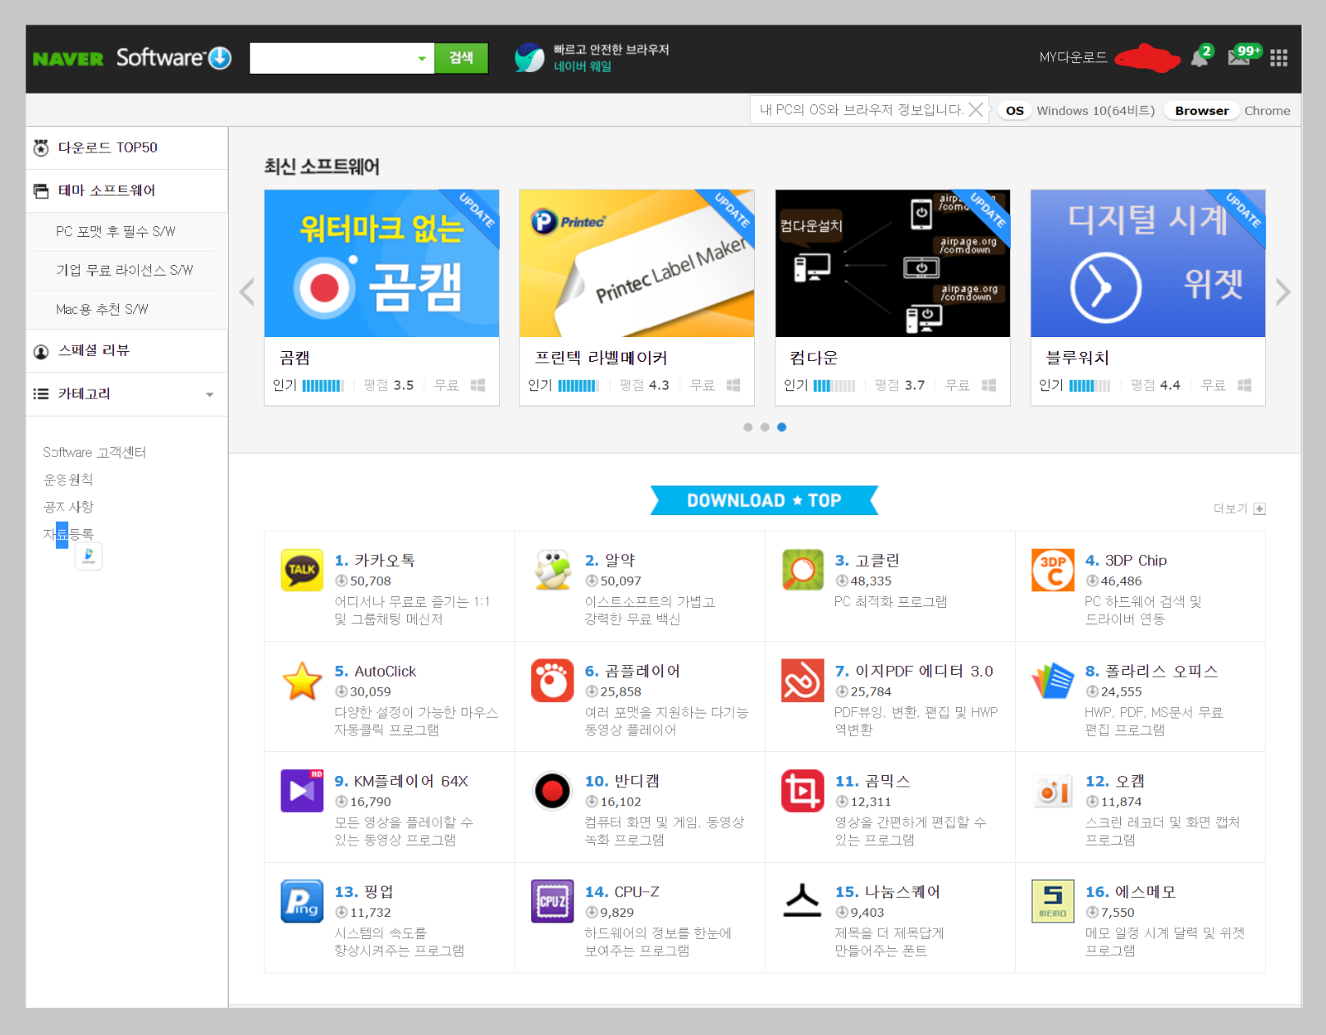Click the Browser label button
Screen dimensions: 1326x1035
click(x=1202, y=111)
